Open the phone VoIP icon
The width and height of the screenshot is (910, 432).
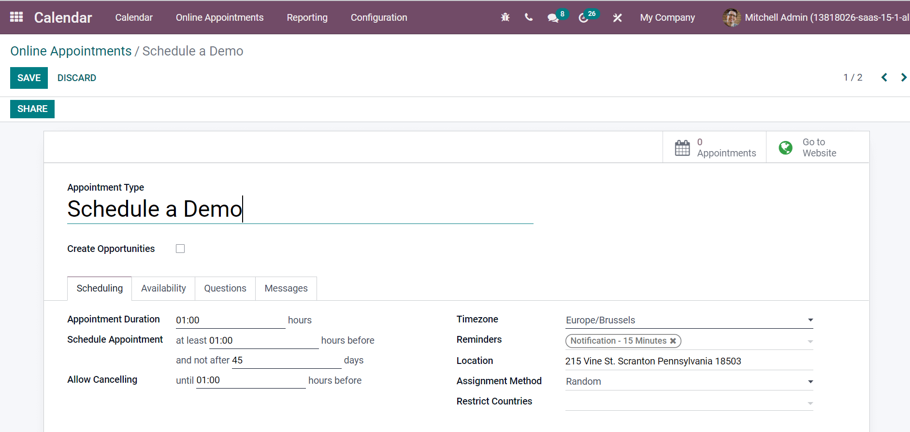529,17
